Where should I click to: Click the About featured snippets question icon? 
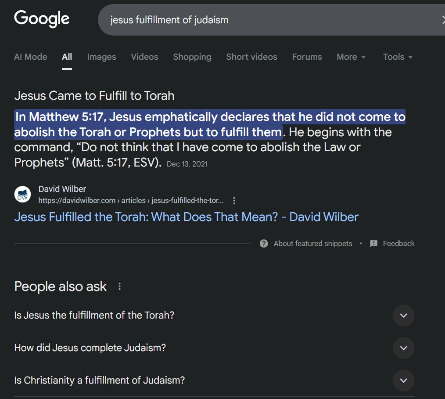click(264, 243)
